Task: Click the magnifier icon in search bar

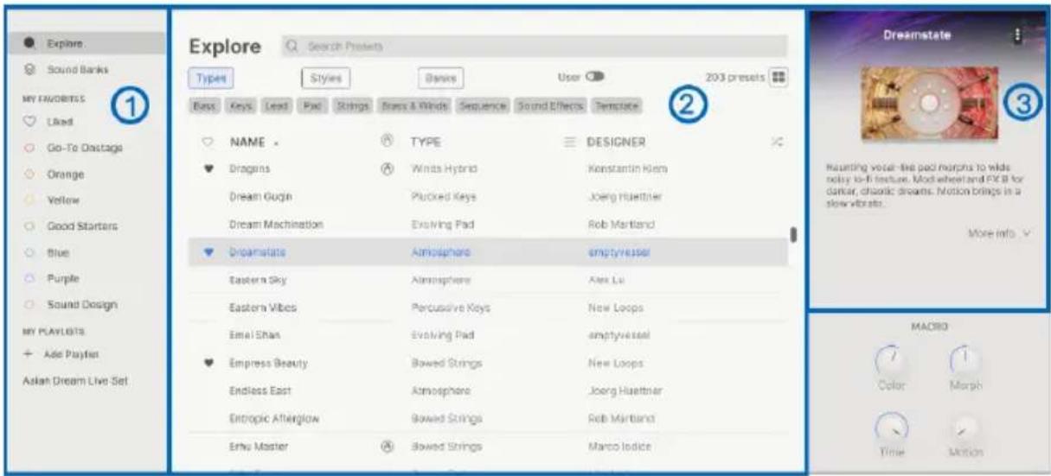Action: point(291,45)
